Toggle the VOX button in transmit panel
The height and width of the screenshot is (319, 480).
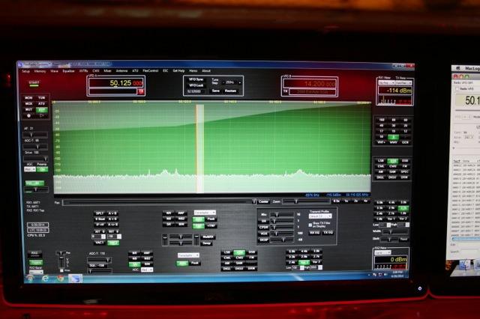pyautogui.click(x=263, y=234)
